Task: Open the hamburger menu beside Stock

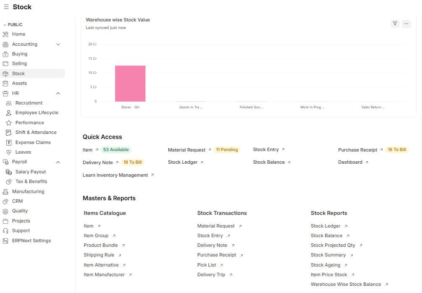Action: click(x=5, y=6)
